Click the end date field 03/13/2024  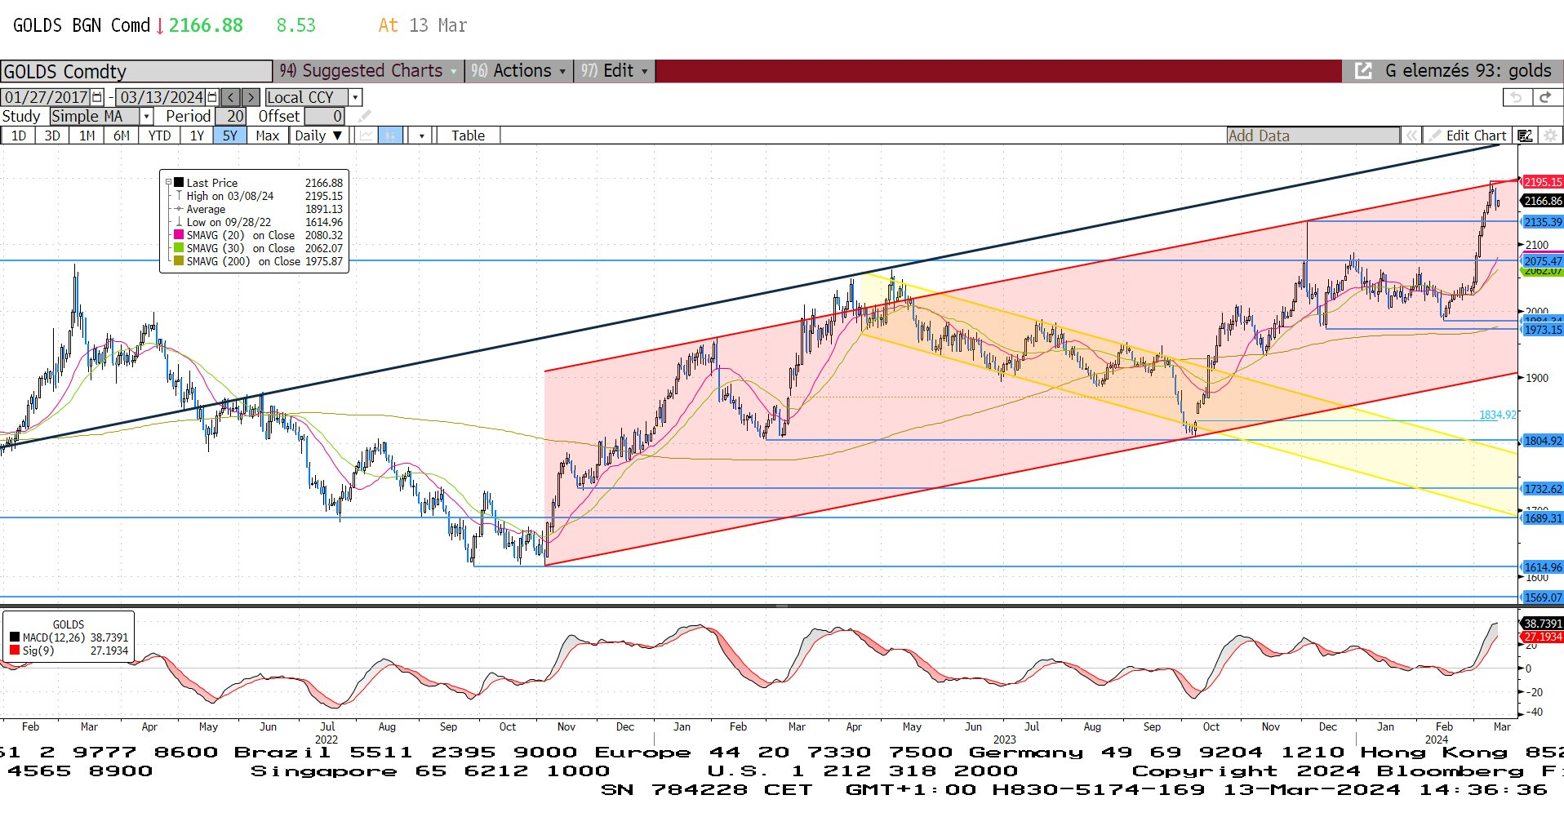pos(161,97)
